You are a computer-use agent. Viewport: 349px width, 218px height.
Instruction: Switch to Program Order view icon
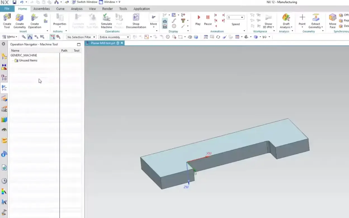coord(24,37)
